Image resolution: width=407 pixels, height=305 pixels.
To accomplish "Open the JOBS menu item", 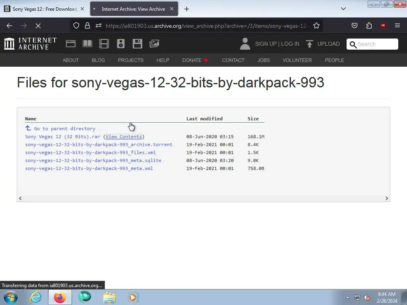I will tap(264, 60).
